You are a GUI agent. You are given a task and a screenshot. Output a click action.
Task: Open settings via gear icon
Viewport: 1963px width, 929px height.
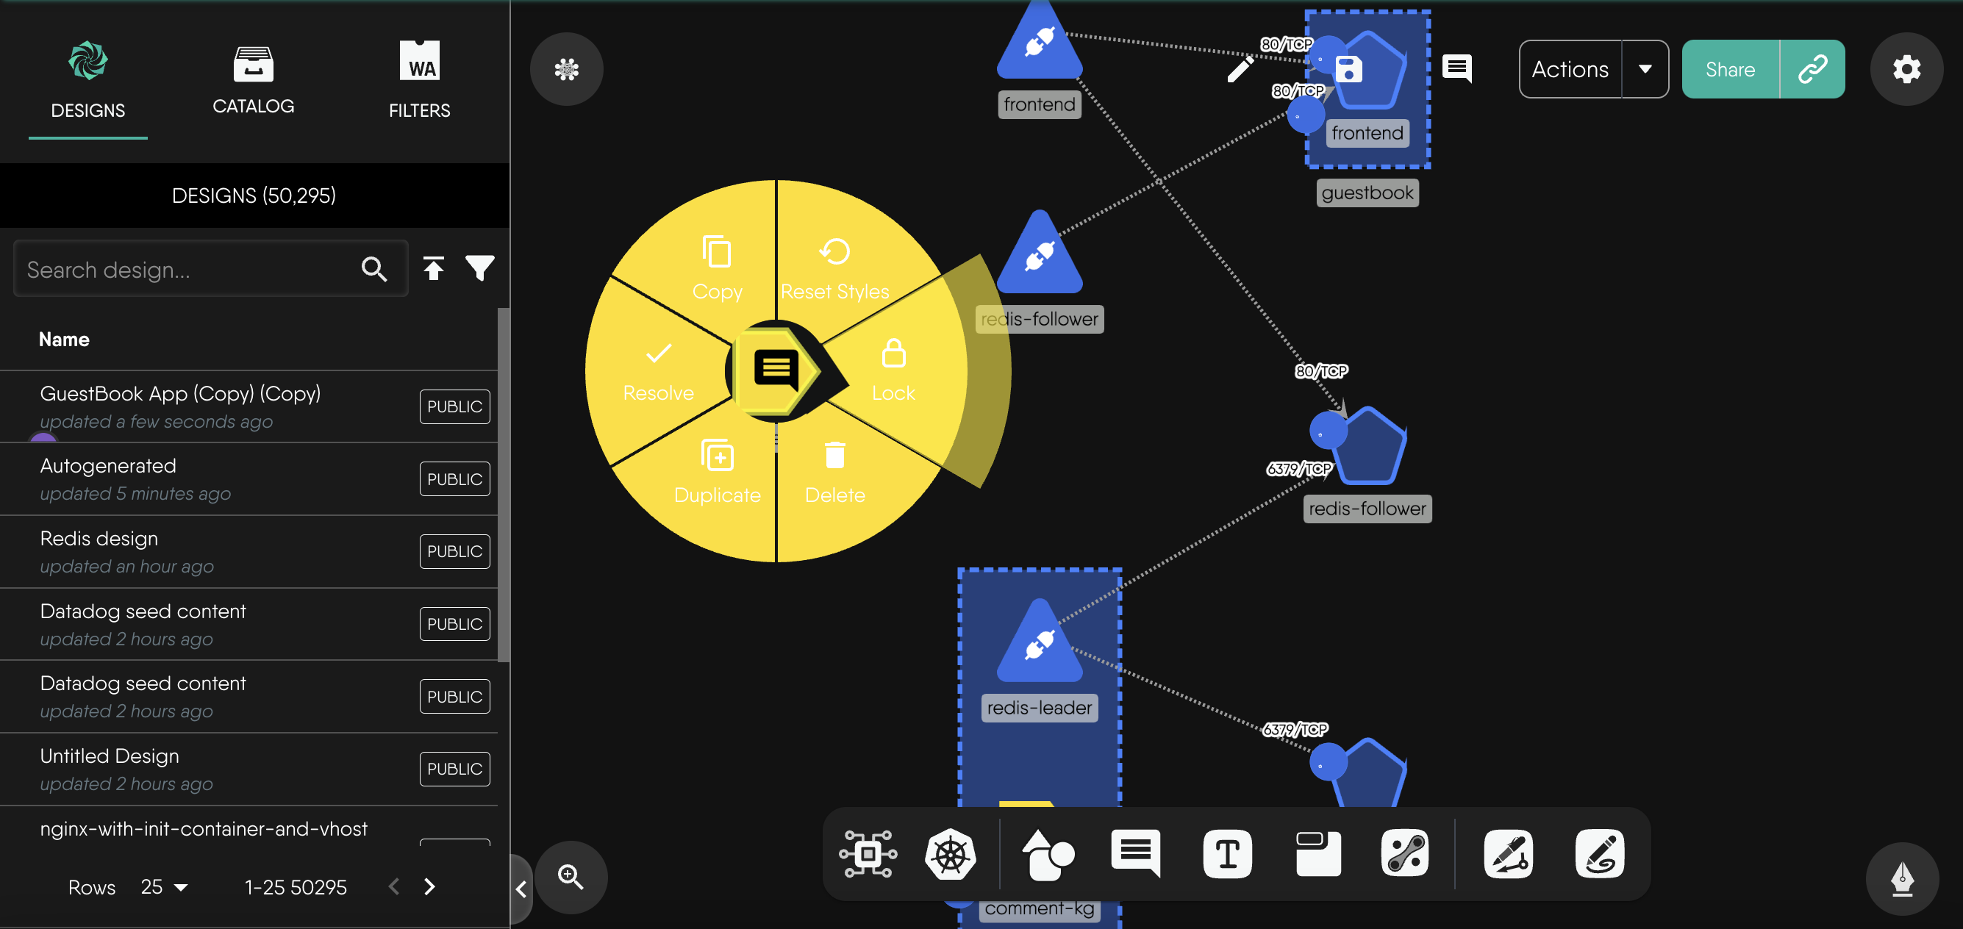1906,69
